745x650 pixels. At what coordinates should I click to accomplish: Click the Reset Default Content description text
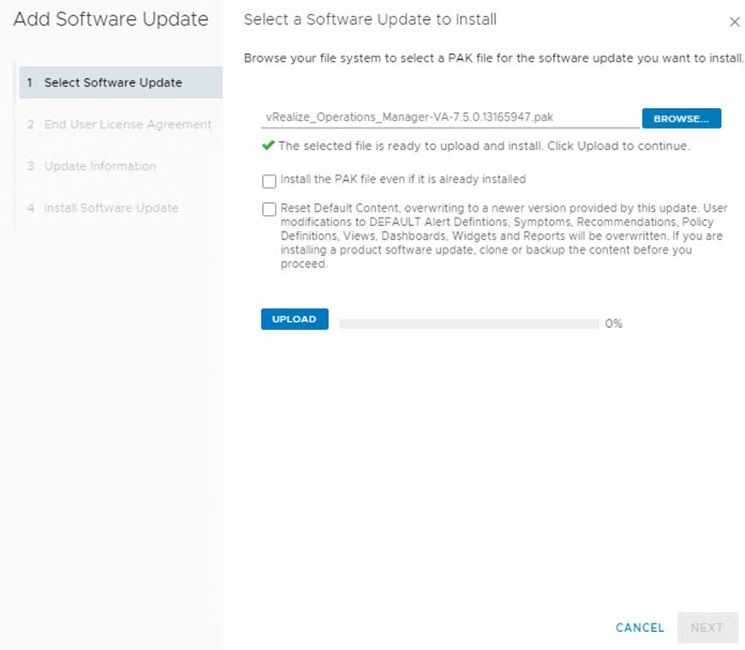pos(504,236)
